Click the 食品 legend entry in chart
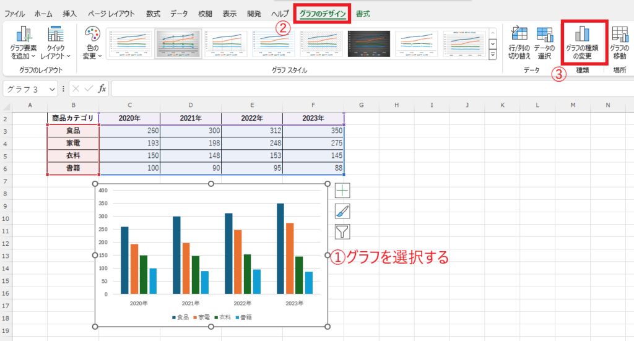Screen dimensions: 634x341 pyautogui.click(x=181, y=317)
